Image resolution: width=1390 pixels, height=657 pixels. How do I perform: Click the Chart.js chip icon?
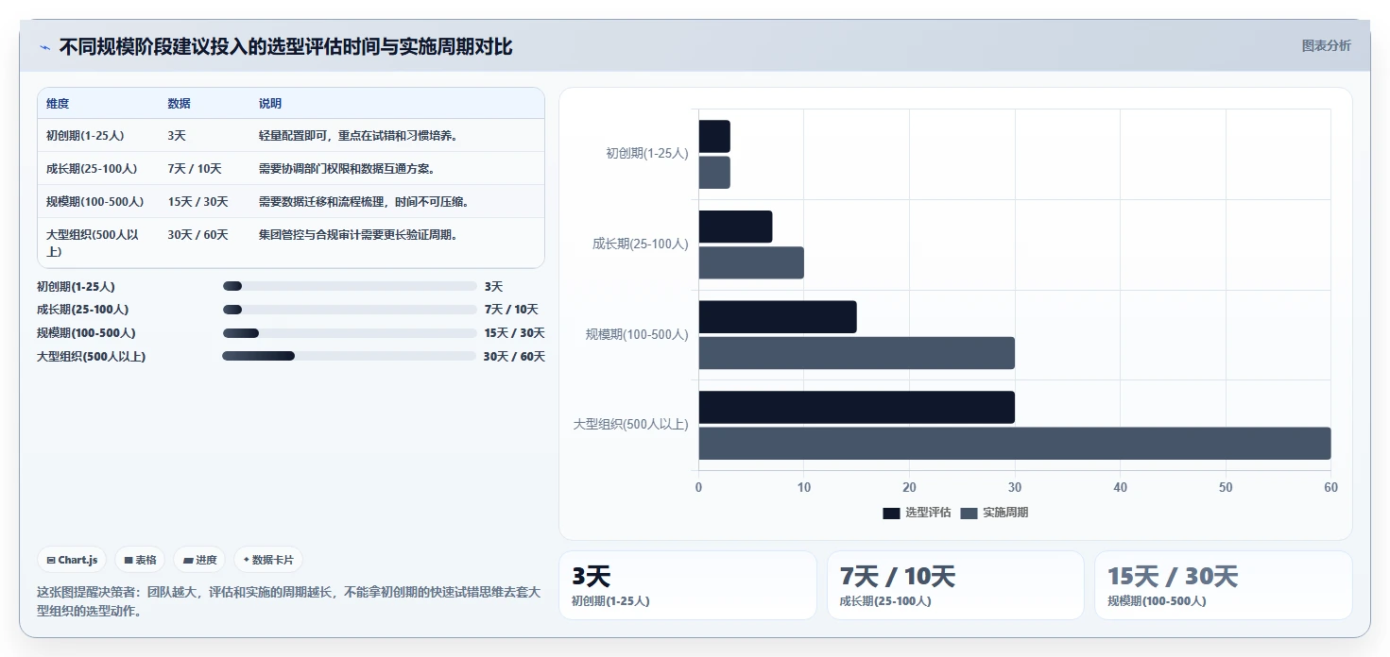(50, 560)
